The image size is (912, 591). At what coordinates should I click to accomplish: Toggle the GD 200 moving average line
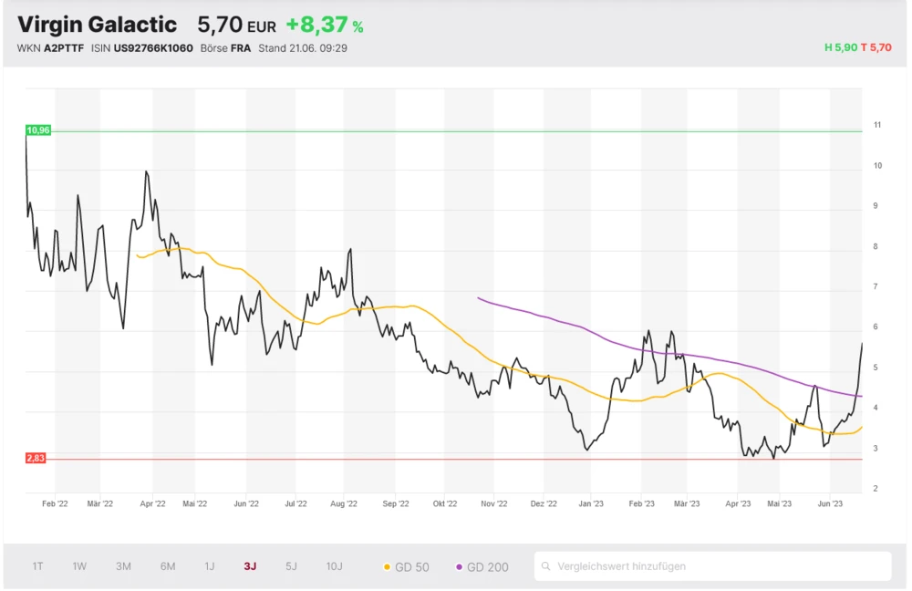482,566
